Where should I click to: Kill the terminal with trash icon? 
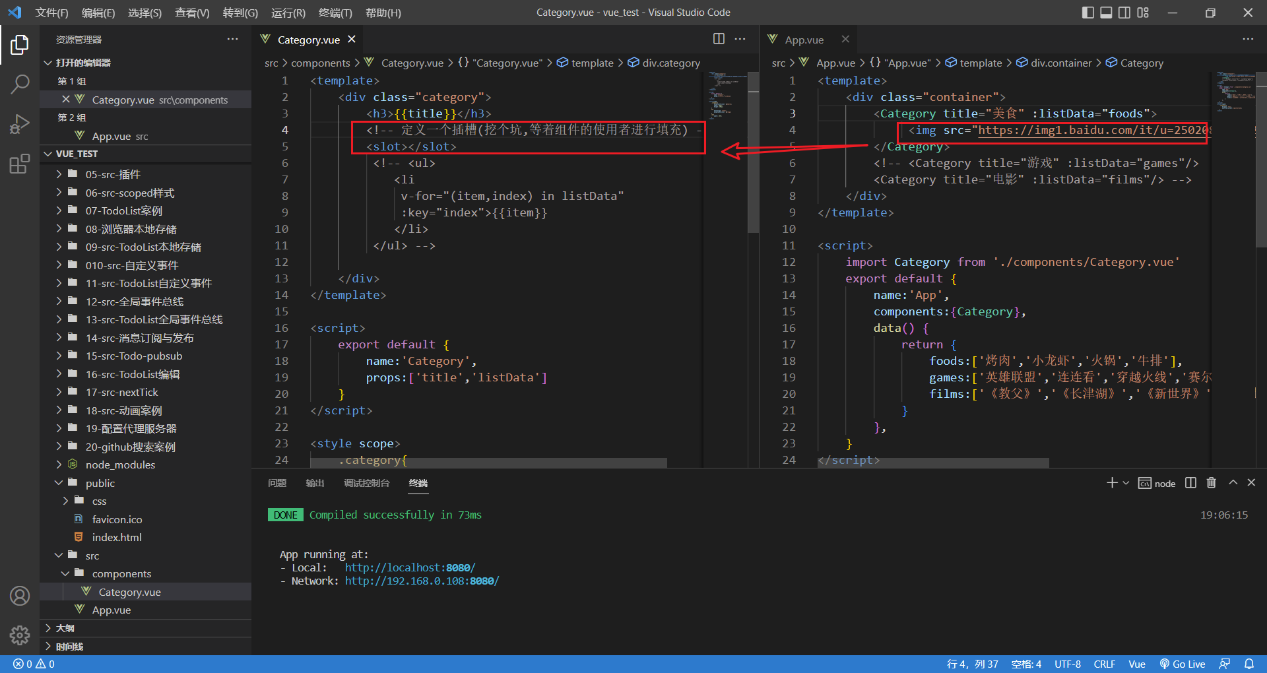1211,483
